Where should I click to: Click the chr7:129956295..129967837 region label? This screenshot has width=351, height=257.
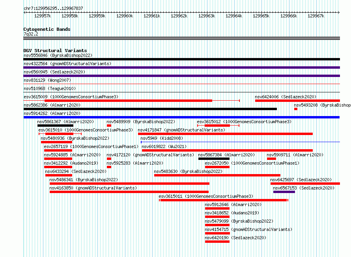[x=53, y=8]
